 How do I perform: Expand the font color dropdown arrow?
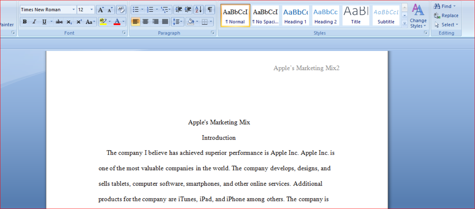pyautogui.click(x=124, y=22)
